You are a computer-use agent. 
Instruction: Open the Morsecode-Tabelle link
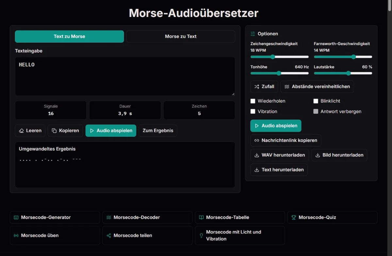click(x=240, y=218)
